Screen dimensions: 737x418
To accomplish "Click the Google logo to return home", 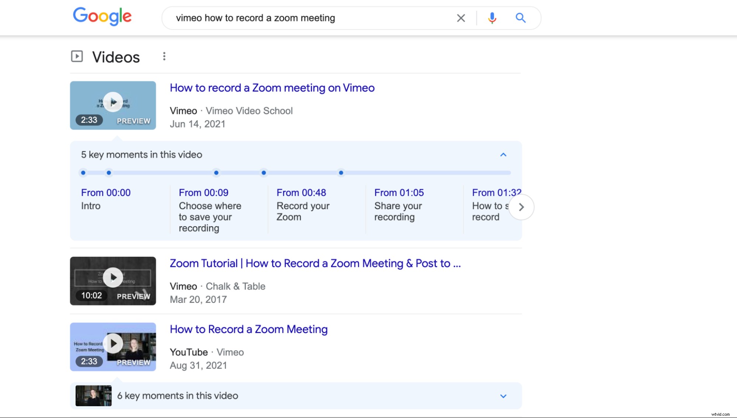I will pos(102,17).
